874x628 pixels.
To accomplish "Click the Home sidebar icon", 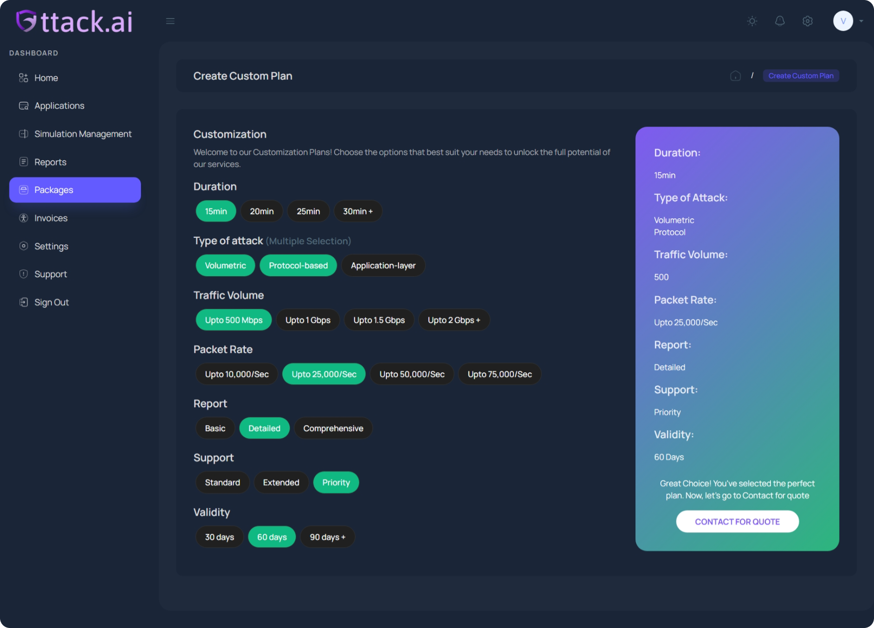I will point(23,78).
